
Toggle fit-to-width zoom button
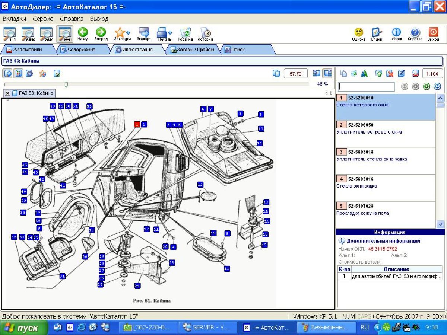coord(65,34)
